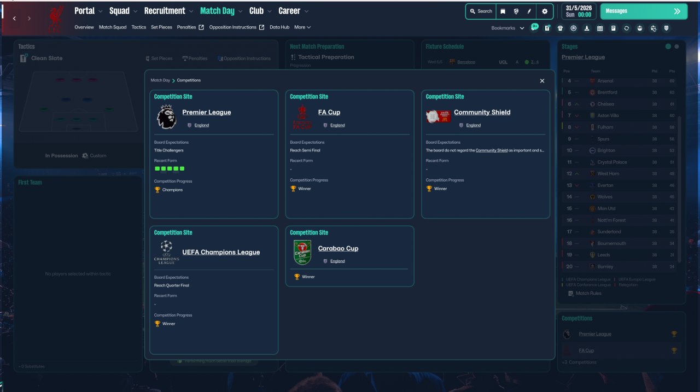The height and width of the screenshot is (392, 700).
Task: Click the external link icon beside Opposition Instructions
Action: point(261,27)
